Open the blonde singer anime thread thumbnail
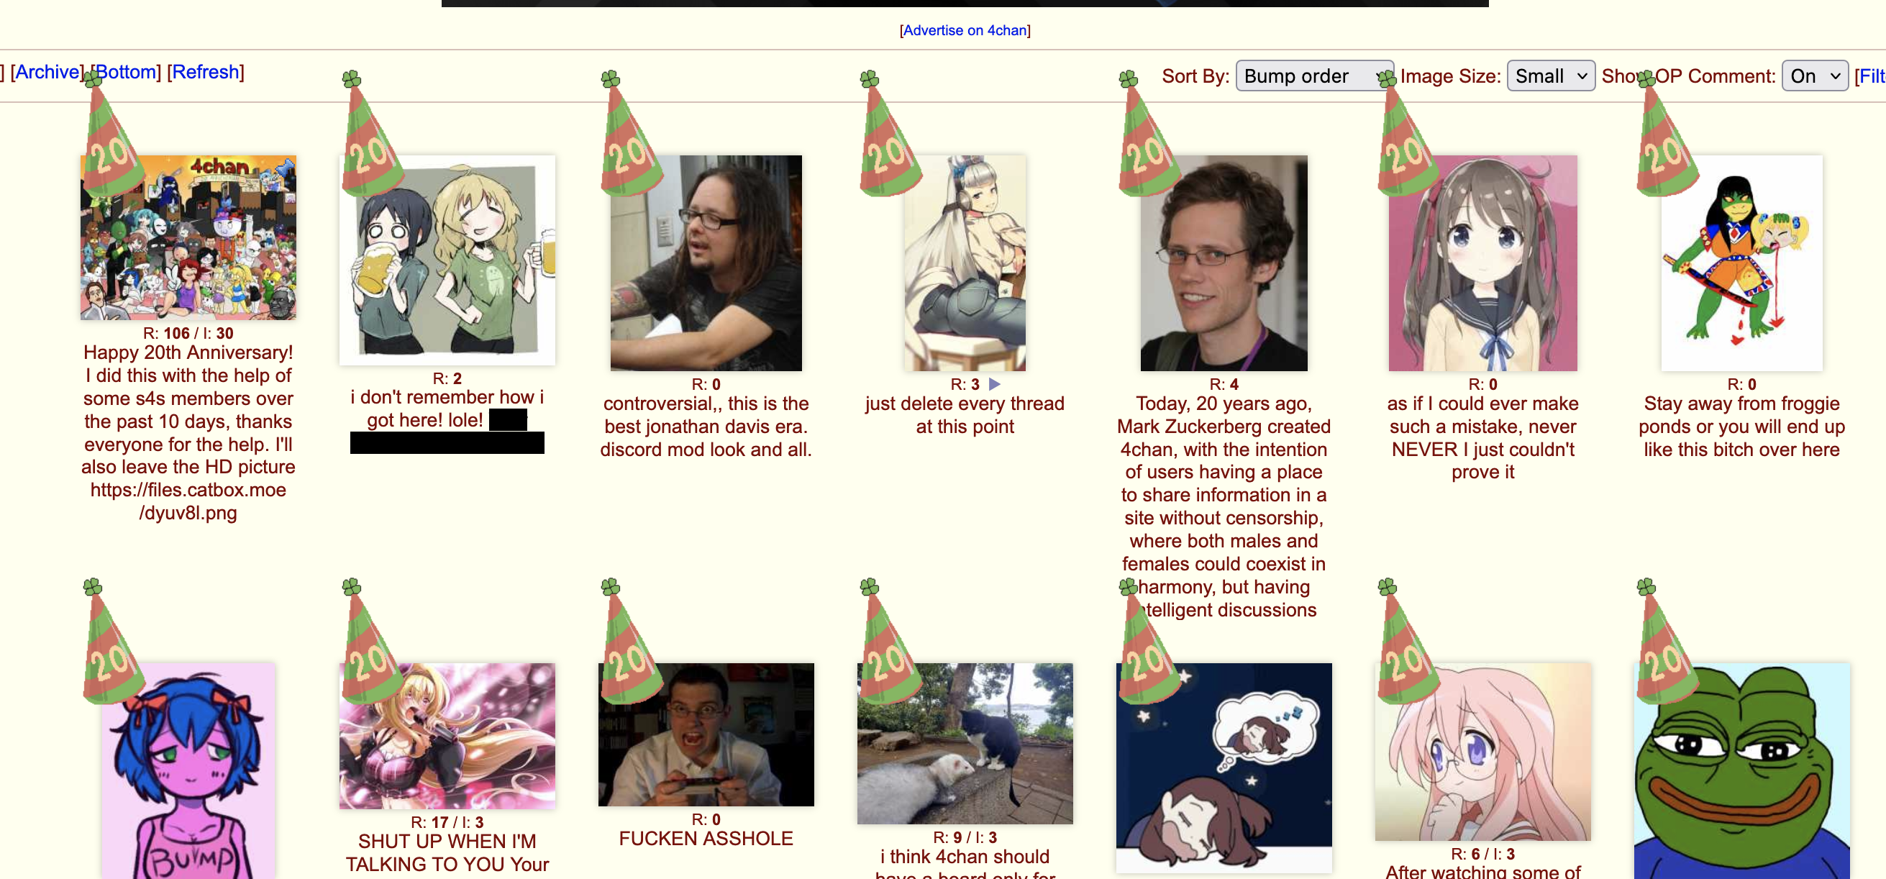Image resolution: width=1886 pixels, height=879 pixels. point(447,736)
